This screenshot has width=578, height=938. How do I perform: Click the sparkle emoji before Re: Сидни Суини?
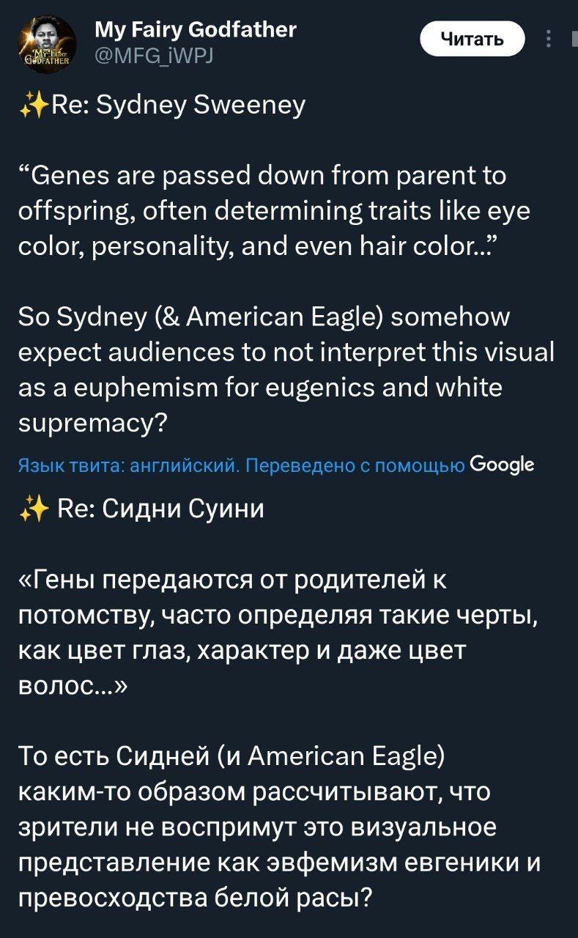(x=33, y=508)
